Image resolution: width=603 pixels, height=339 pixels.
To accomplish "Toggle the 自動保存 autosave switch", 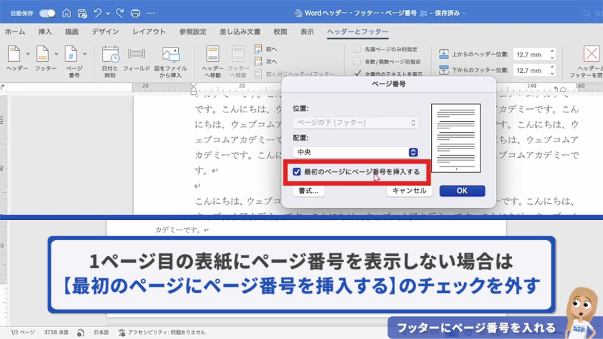I will tap(47, 13).
